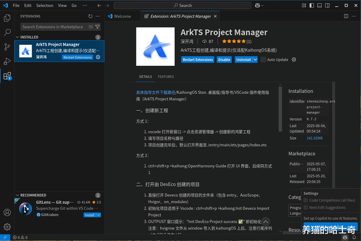
Task: Switch to the Welcome tab
Action: (x=122, y=17)
